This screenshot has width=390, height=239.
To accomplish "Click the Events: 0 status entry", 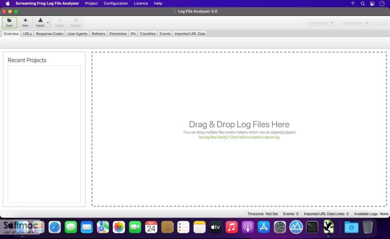I will 291,214.
